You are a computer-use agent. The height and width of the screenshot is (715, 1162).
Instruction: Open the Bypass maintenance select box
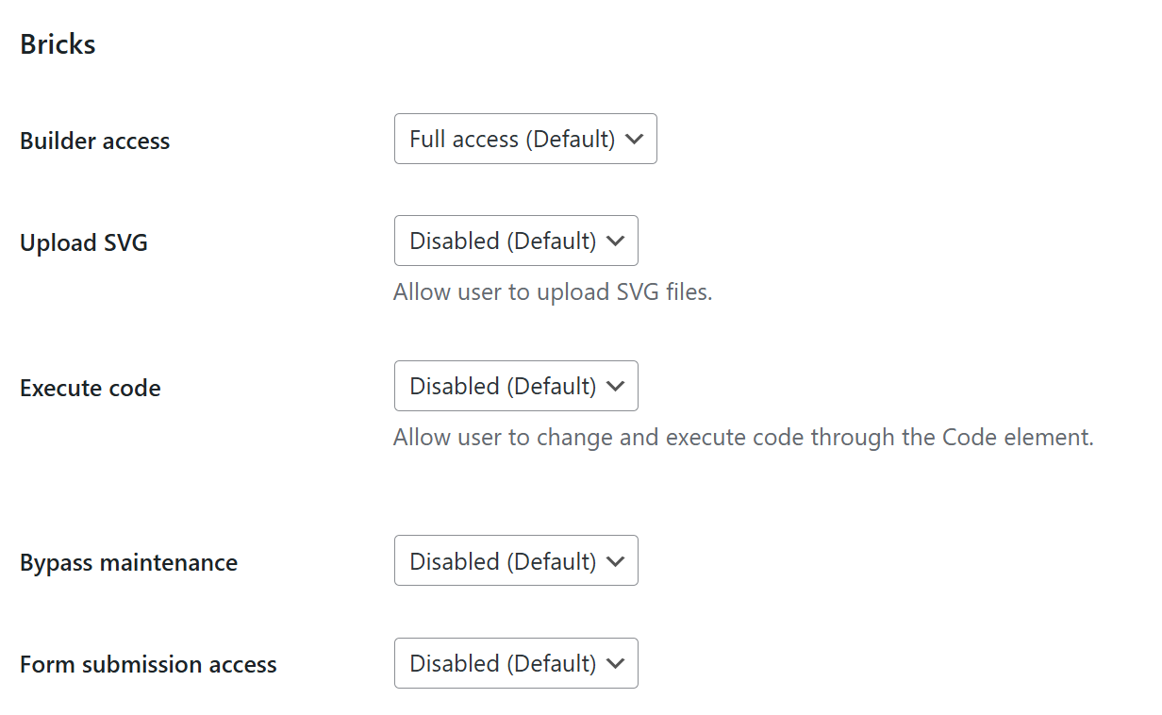(x=516, y=560)
